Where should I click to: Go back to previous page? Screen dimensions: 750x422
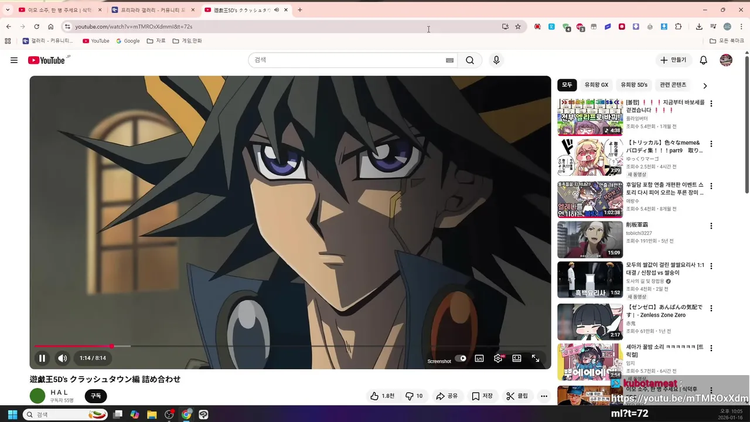(x=8, y=26)
